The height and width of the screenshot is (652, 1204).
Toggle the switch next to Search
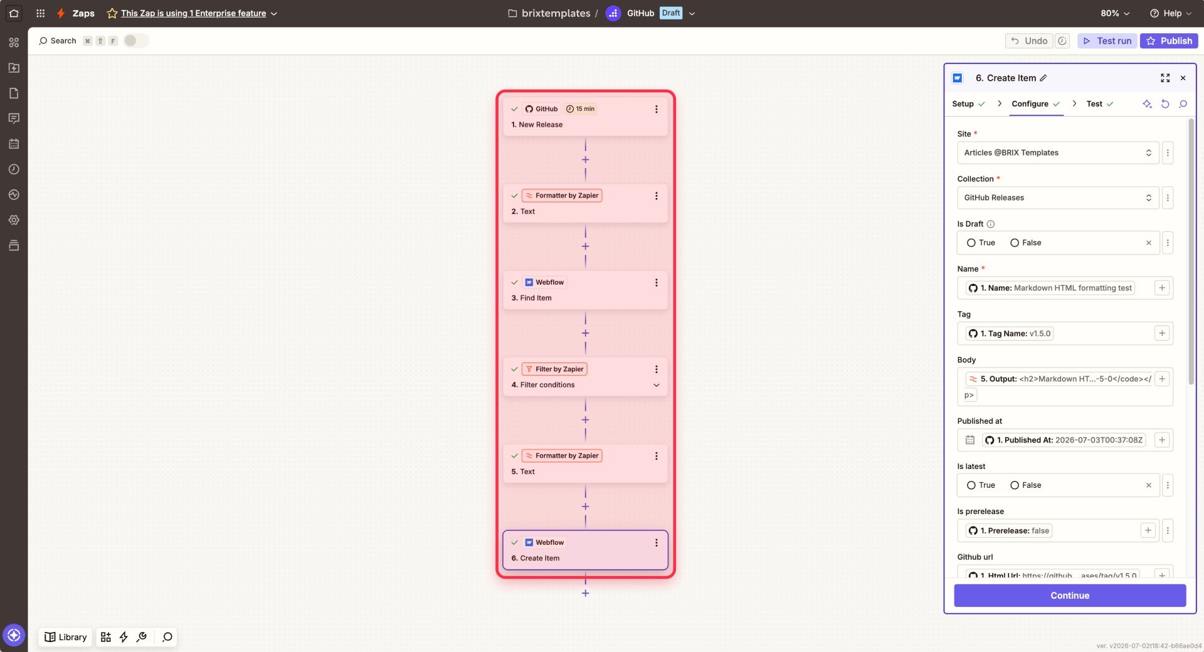tap(136, 41)
